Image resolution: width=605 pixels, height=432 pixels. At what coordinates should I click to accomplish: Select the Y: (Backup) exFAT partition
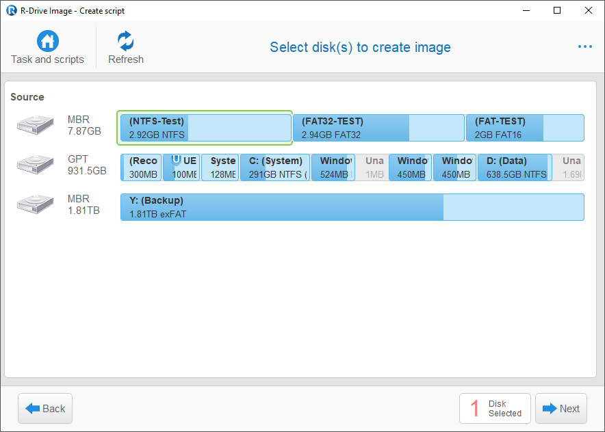click(352, 207)
